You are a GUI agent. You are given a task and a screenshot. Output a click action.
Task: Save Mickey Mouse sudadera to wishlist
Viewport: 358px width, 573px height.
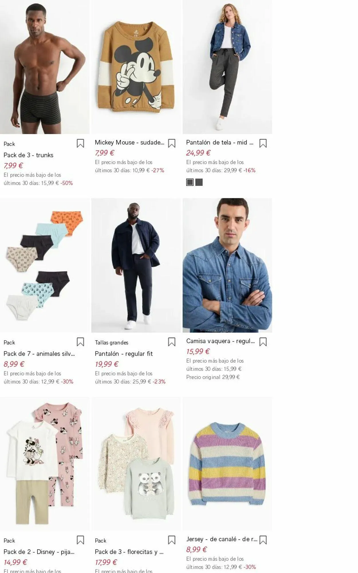coord(172,143)
